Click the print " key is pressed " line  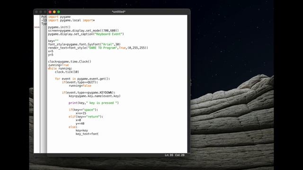click(x=94, y=103)
